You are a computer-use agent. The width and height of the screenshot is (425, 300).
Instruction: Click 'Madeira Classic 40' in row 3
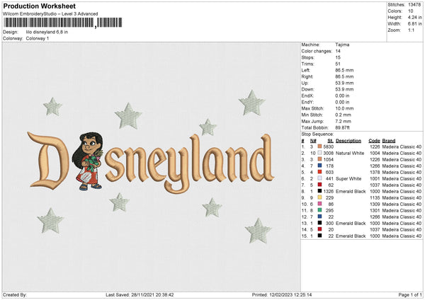(x=402, y=159)
